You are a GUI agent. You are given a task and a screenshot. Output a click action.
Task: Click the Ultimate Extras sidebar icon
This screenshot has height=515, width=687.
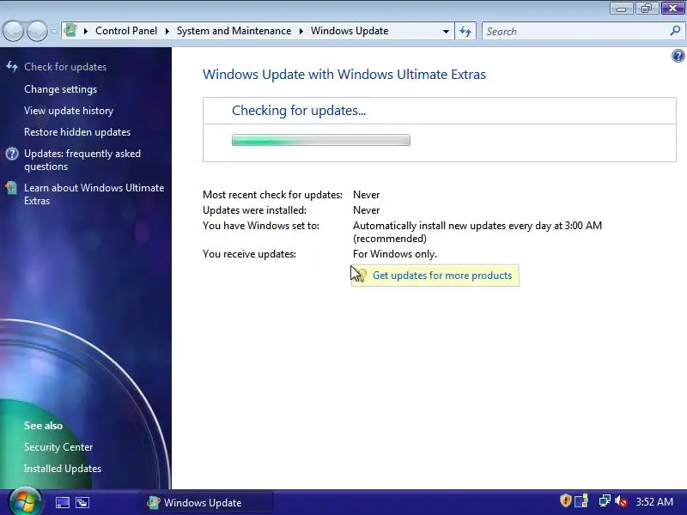pos(11,188)
